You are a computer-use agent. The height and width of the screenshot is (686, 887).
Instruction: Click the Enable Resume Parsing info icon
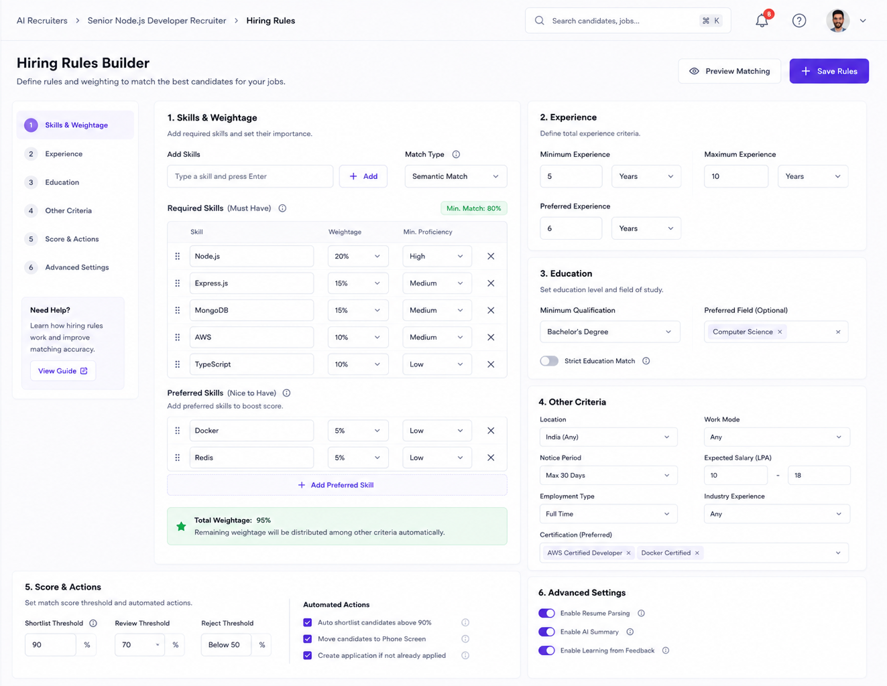click(x=641, y=614)
